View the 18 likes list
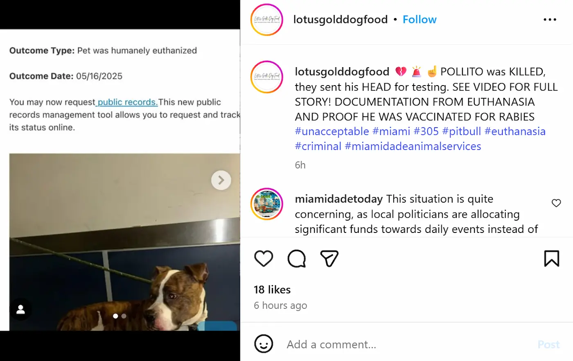 pyautogui.click(x=272, y=289)
